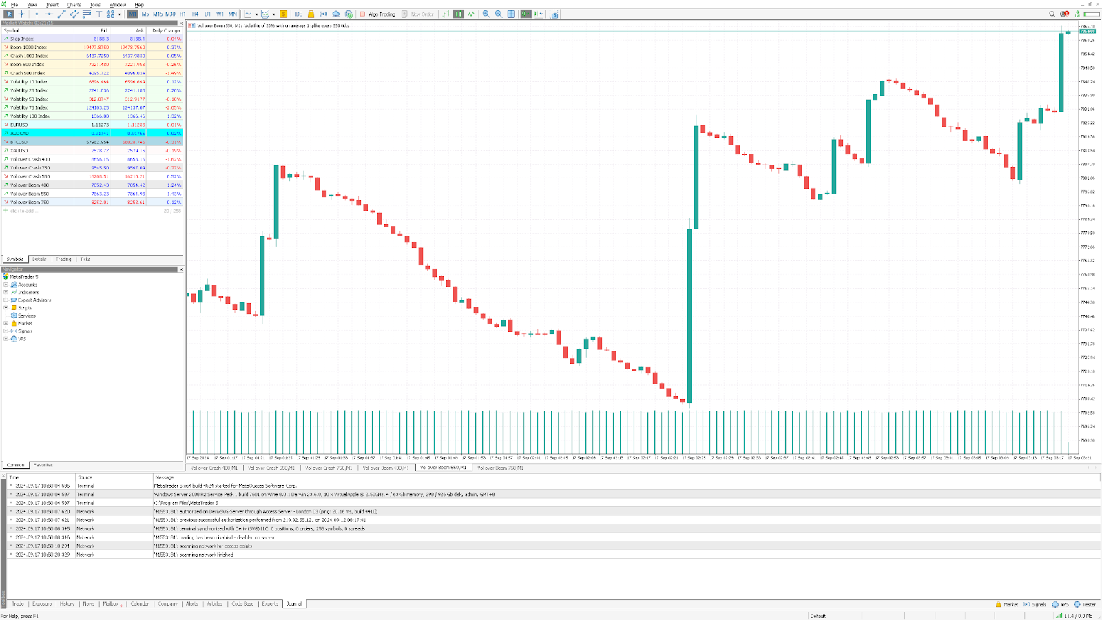1102x620 pixels.
Task: Expand Expert Advisors in the Navigator
Action: [x=6, y=300]
